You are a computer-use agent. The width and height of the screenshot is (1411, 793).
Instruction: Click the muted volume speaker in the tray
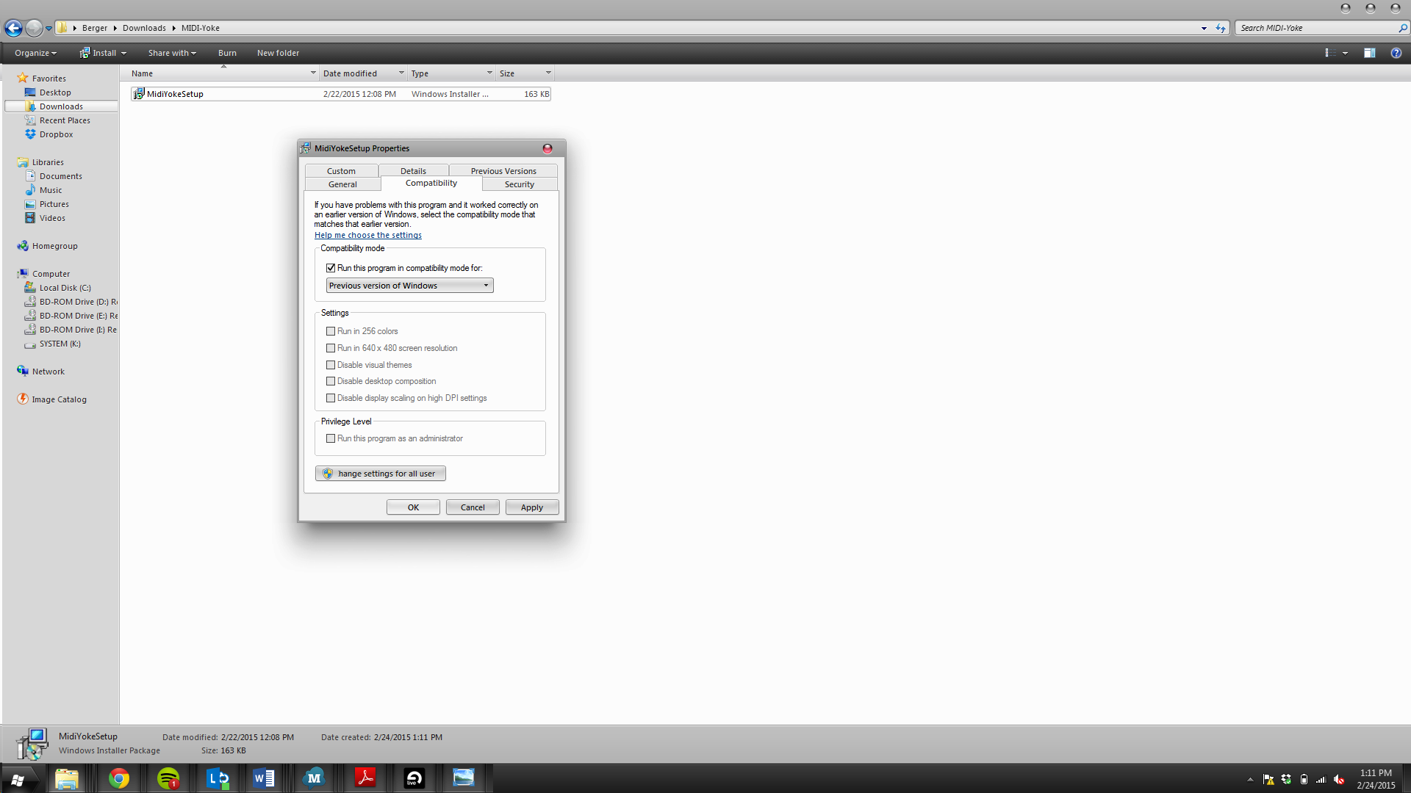click(x=1340, y=779)
